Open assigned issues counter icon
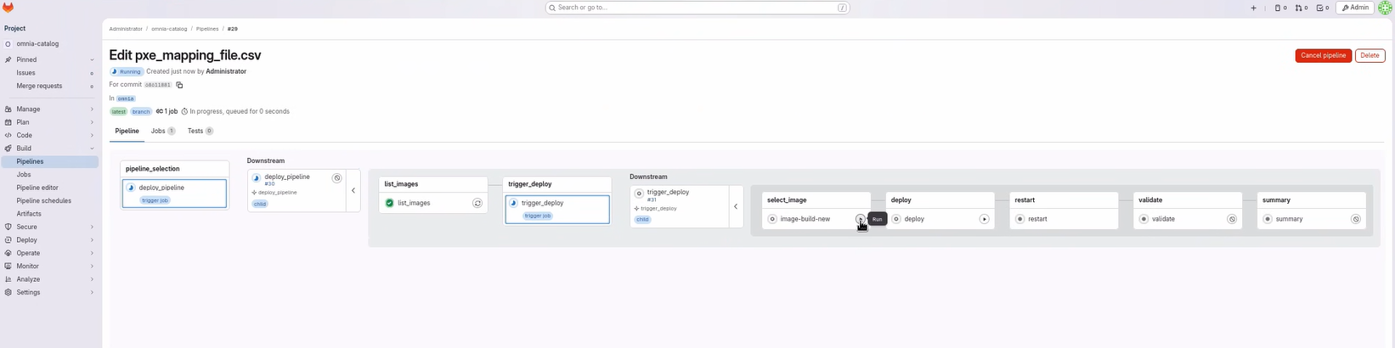Image resolution: width=1395 pixels, height=348 pixels. pyautogui.click(x=1280, y=8)
